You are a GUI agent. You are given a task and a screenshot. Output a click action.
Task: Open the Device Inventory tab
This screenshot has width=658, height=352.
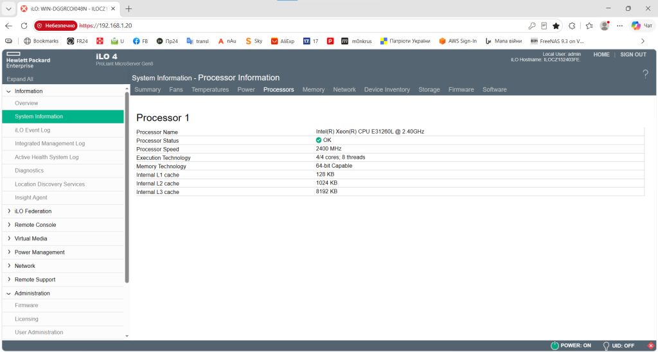tap(387, 89)
